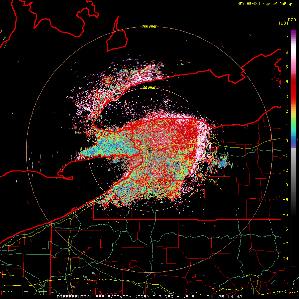Click the 2 value on color scale
Image resolution: width=299 pixels, height=299 pixels.
[287, 111]
